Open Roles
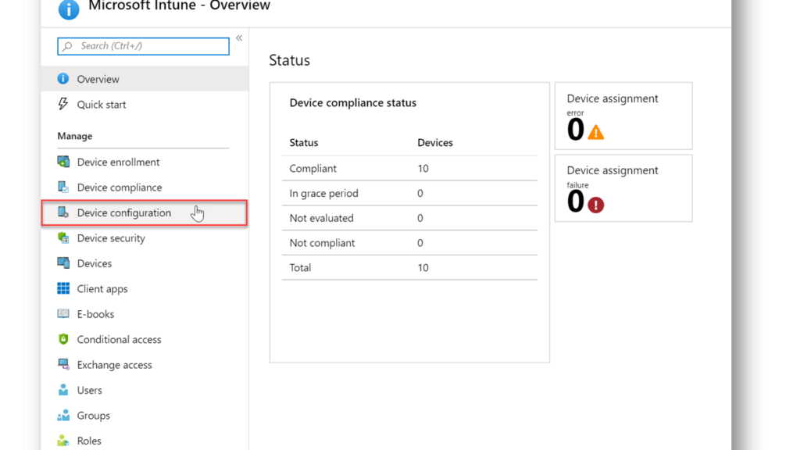The height and width of the screenshot is (450, 811). pyautogui.click(x=145, y=441)
